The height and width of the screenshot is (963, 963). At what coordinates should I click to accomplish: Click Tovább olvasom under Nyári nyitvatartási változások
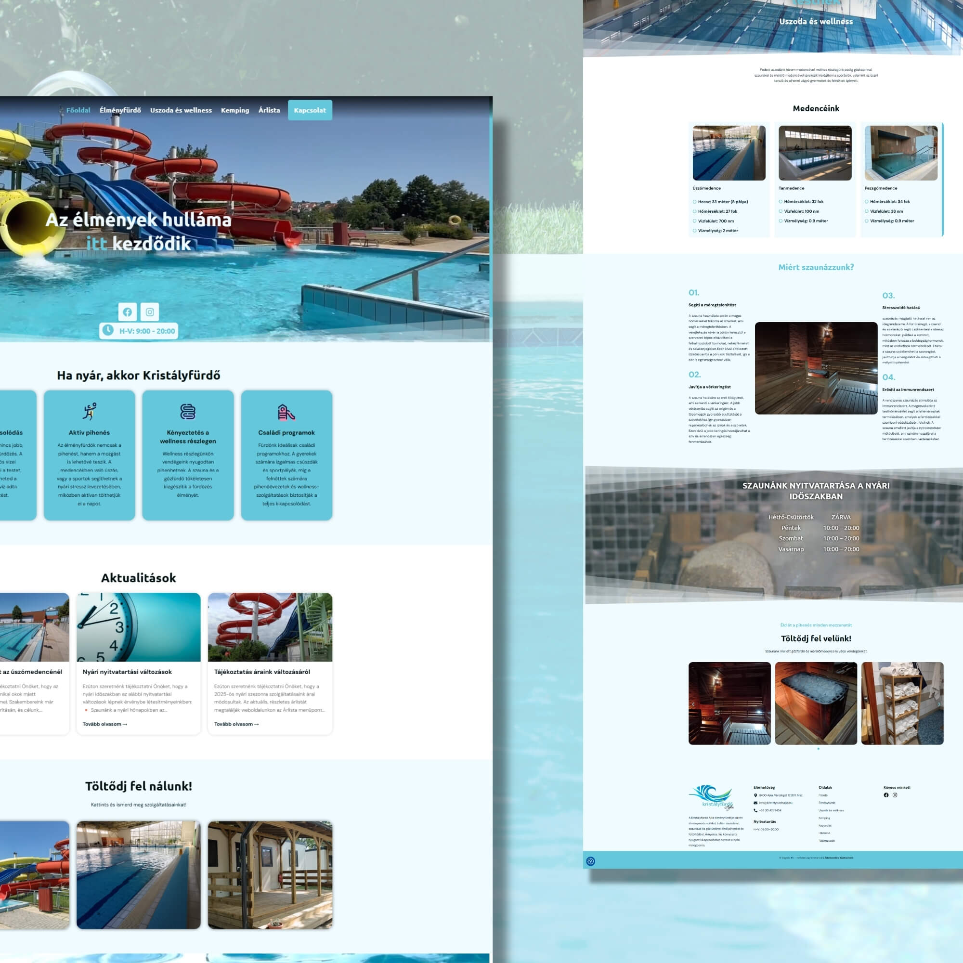click(104, 724)
